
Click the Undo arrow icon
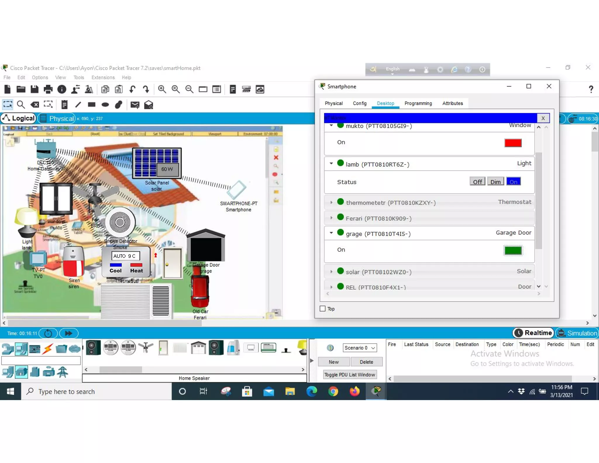click(132, 89)
